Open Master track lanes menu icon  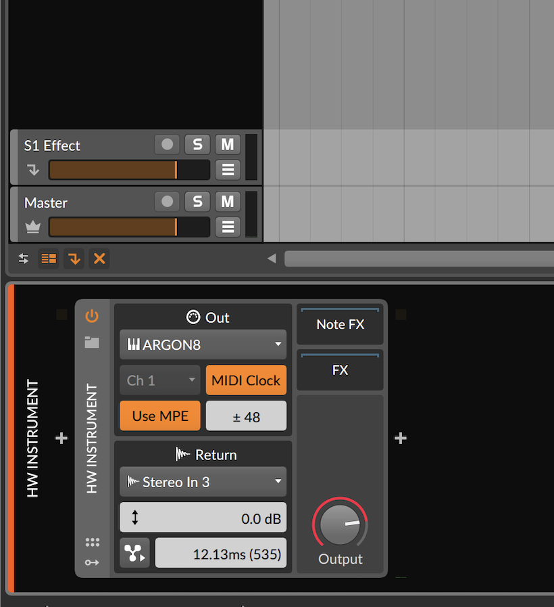click(x=228, y=227)
